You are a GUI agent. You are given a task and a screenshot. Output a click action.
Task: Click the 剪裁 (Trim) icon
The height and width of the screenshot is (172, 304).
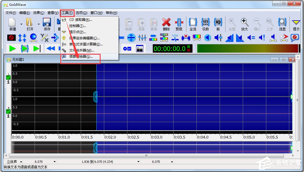click(179, 22)
